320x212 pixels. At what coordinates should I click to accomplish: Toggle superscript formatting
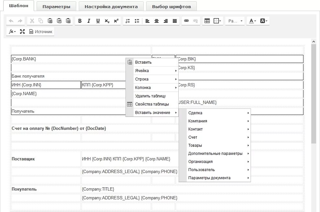[116, 21]
